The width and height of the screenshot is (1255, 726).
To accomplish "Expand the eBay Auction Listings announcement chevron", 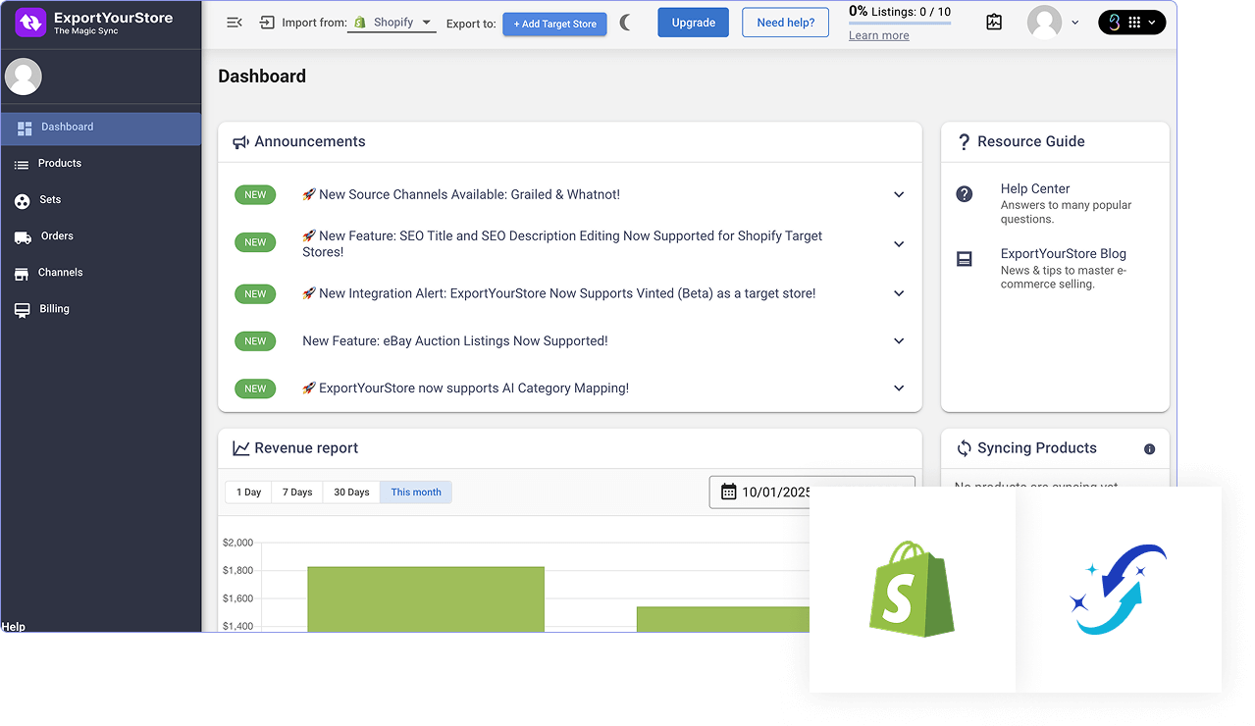I will [x=899, y=340].
